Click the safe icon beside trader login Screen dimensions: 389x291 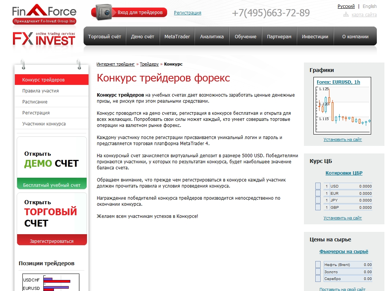pos(104,13)
